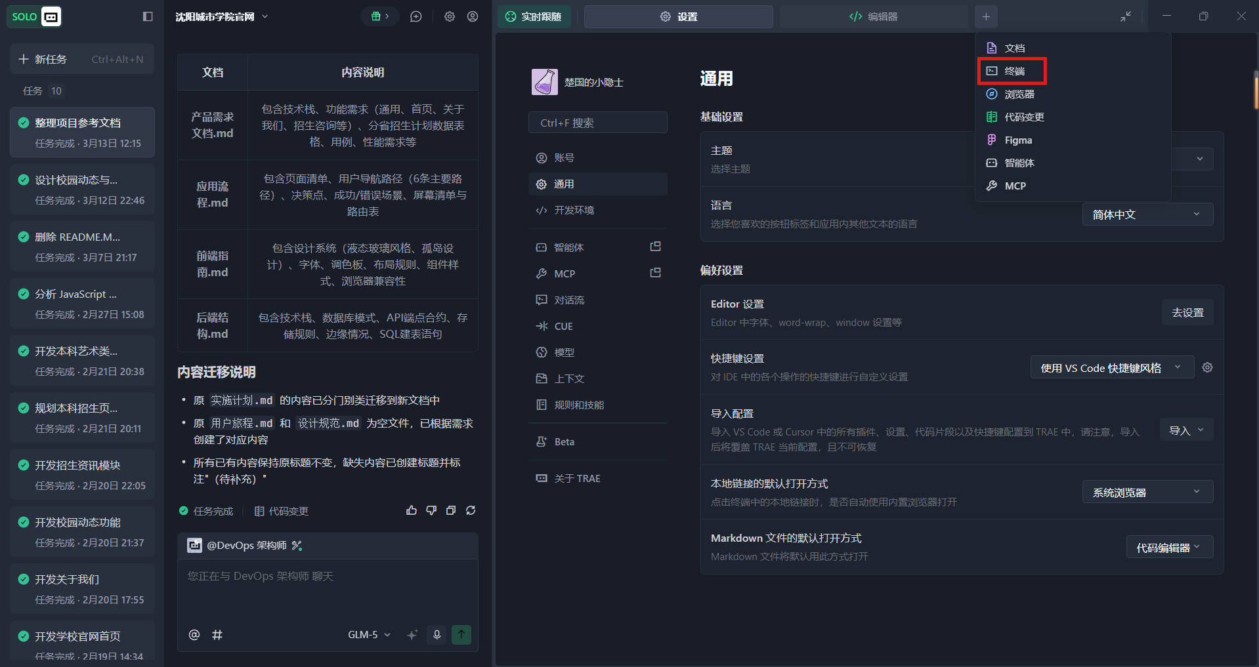This screenshot has height=667, width=1259.
Task: Expand the 代码编辑器 Markdown dropdown
Action: 1169,547
